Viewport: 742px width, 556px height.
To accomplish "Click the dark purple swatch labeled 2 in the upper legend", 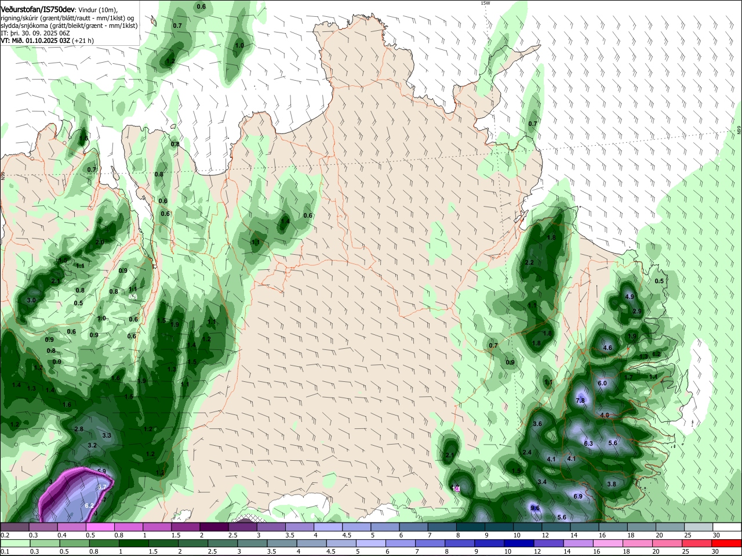I will [x=214, y=527].
